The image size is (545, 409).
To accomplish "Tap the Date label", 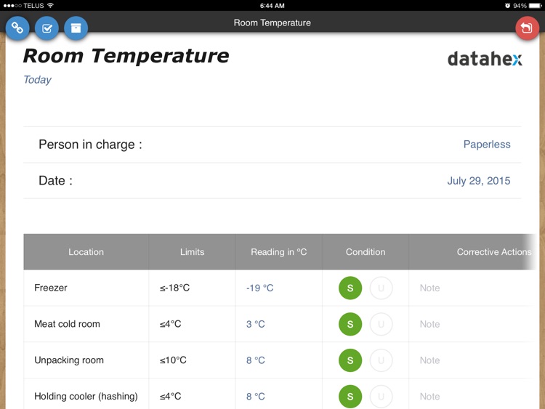I will (56, 181).
